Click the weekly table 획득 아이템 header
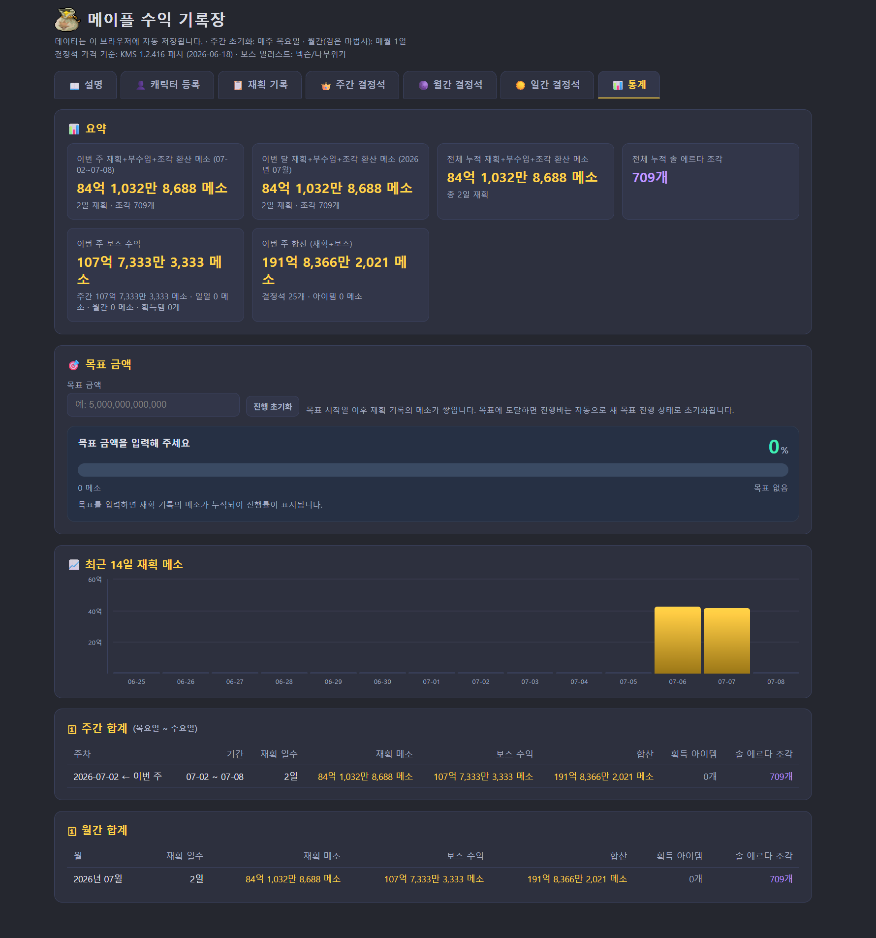The height and width of the screenshot is (938, 876). click(x=694, y=754)
